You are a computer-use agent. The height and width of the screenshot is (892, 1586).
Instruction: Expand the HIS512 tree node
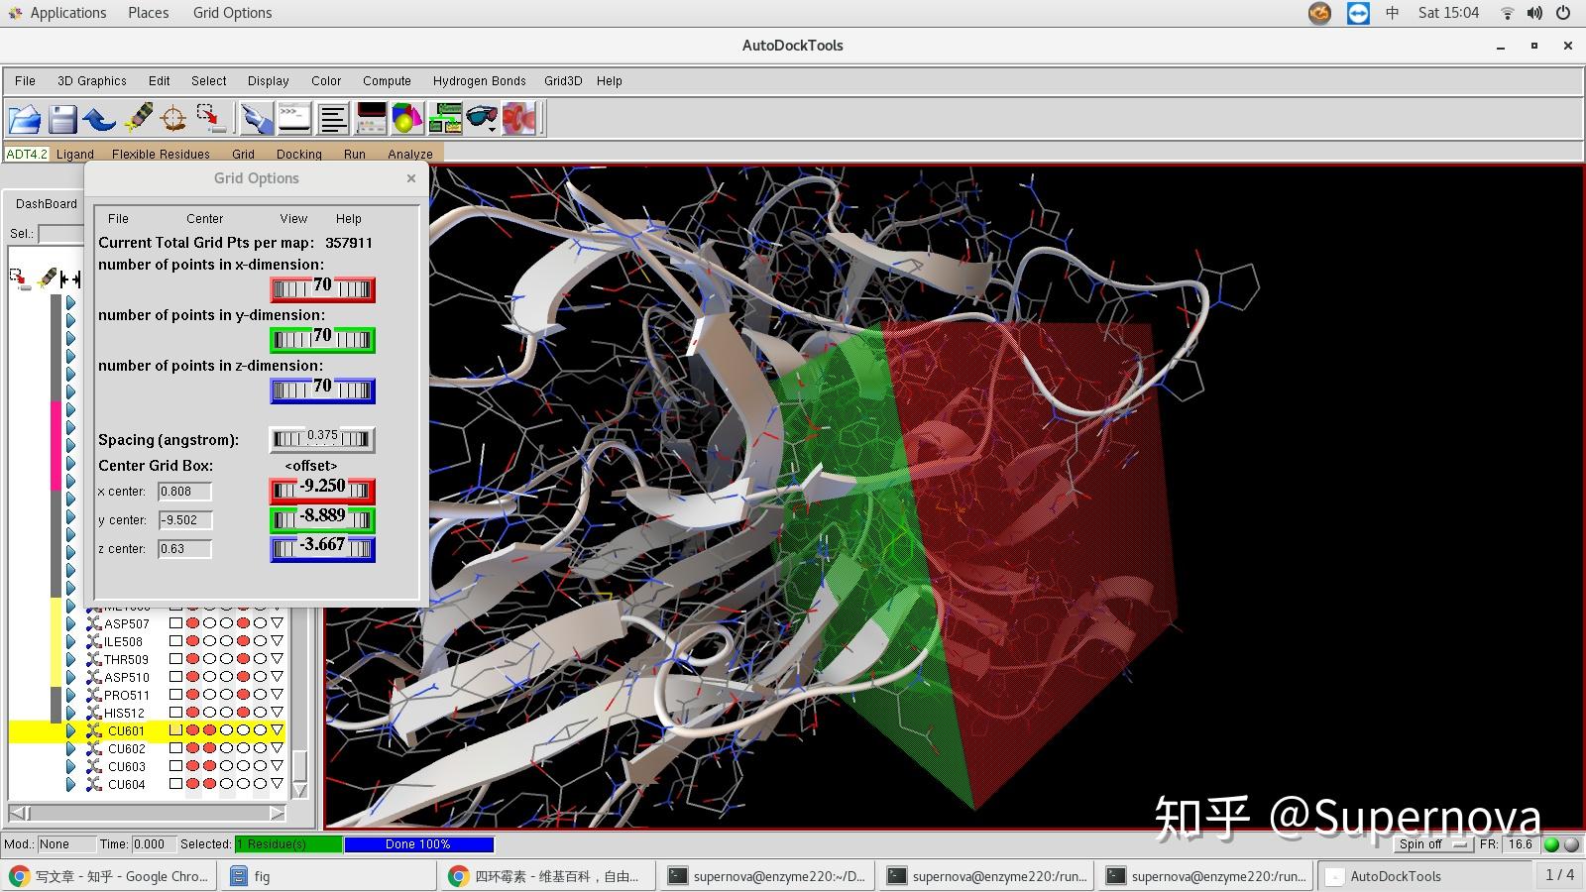coord(70,713)
